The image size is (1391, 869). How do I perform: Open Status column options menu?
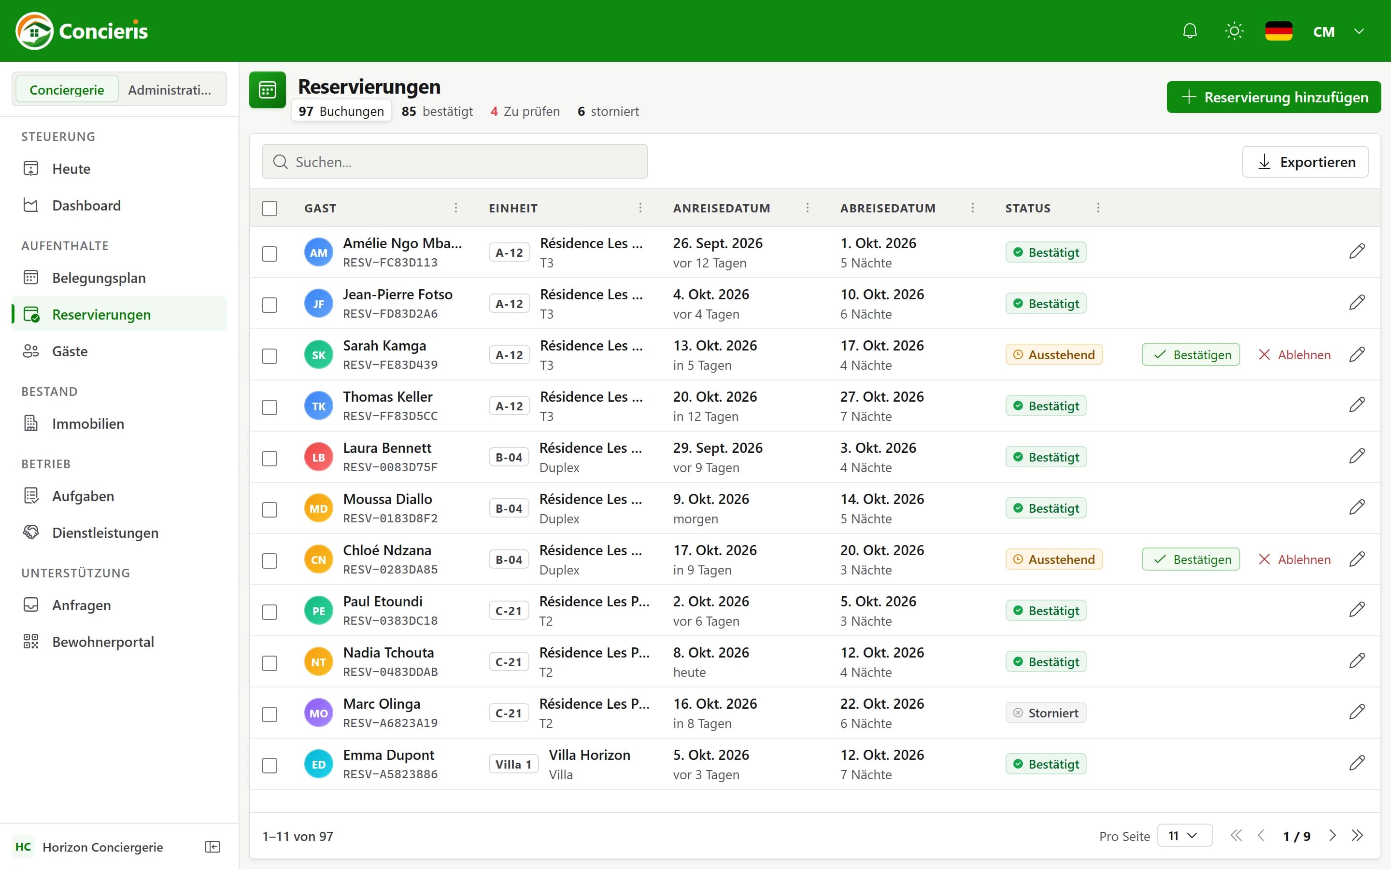(x=1098, y=208)
